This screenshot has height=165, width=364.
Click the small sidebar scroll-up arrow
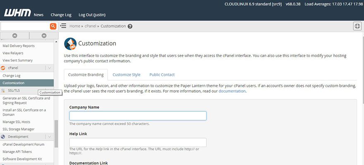pos(56,42)
